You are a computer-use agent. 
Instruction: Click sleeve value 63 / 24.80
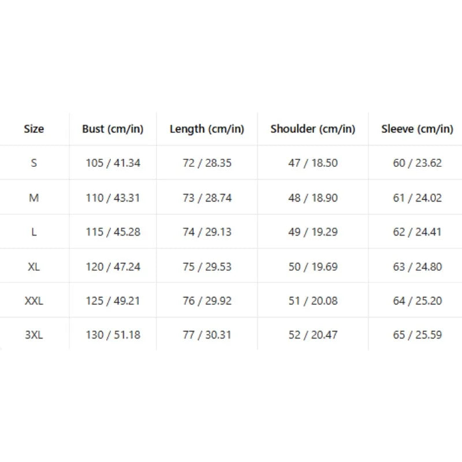(x=418, y=267)
